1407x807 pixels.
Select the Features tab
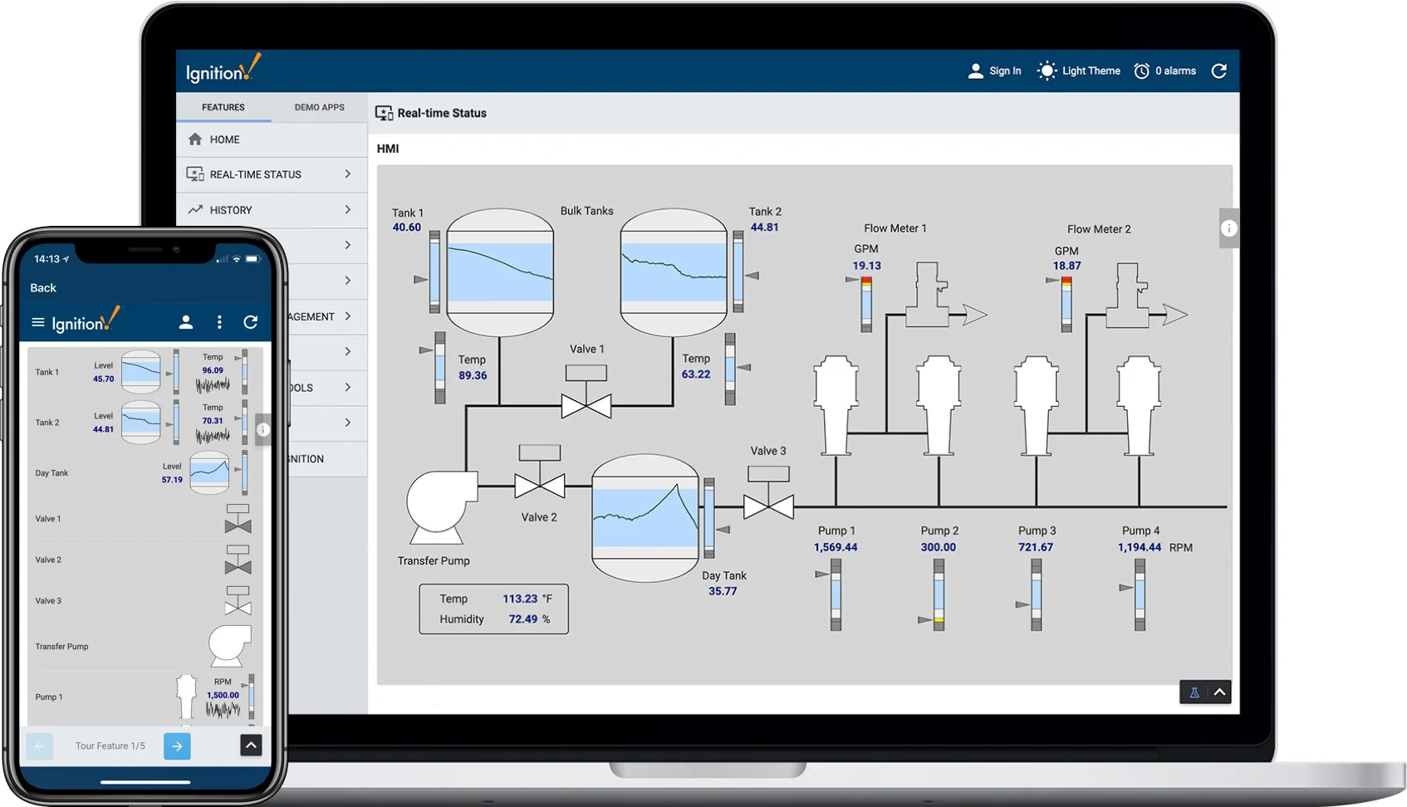click(x=223, y=106)
